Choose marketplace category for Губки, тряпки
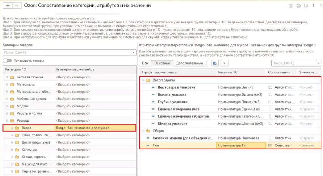The image size is (323, 176). 73,135
